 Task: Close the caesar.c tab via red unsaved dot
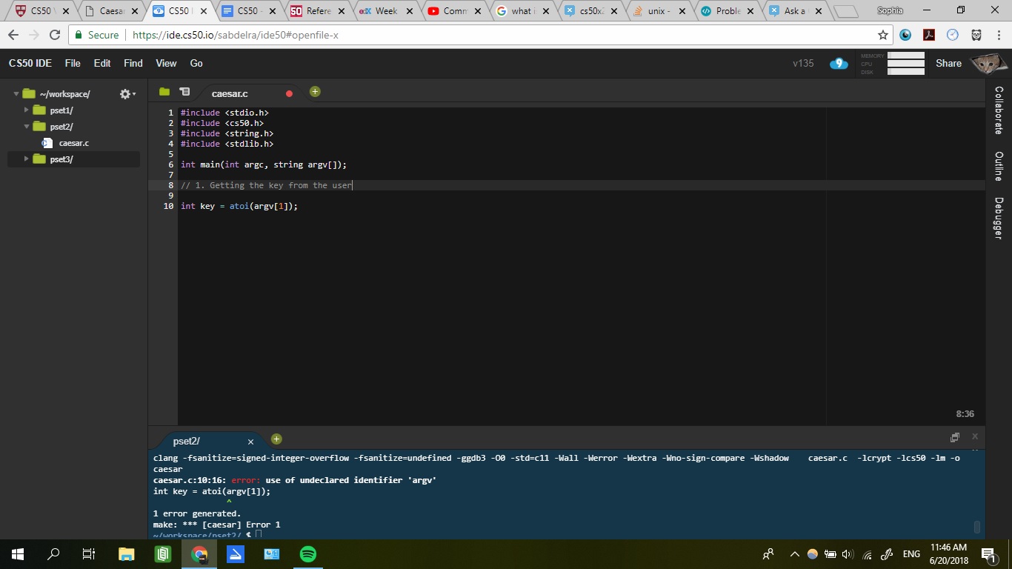[289, 93]
